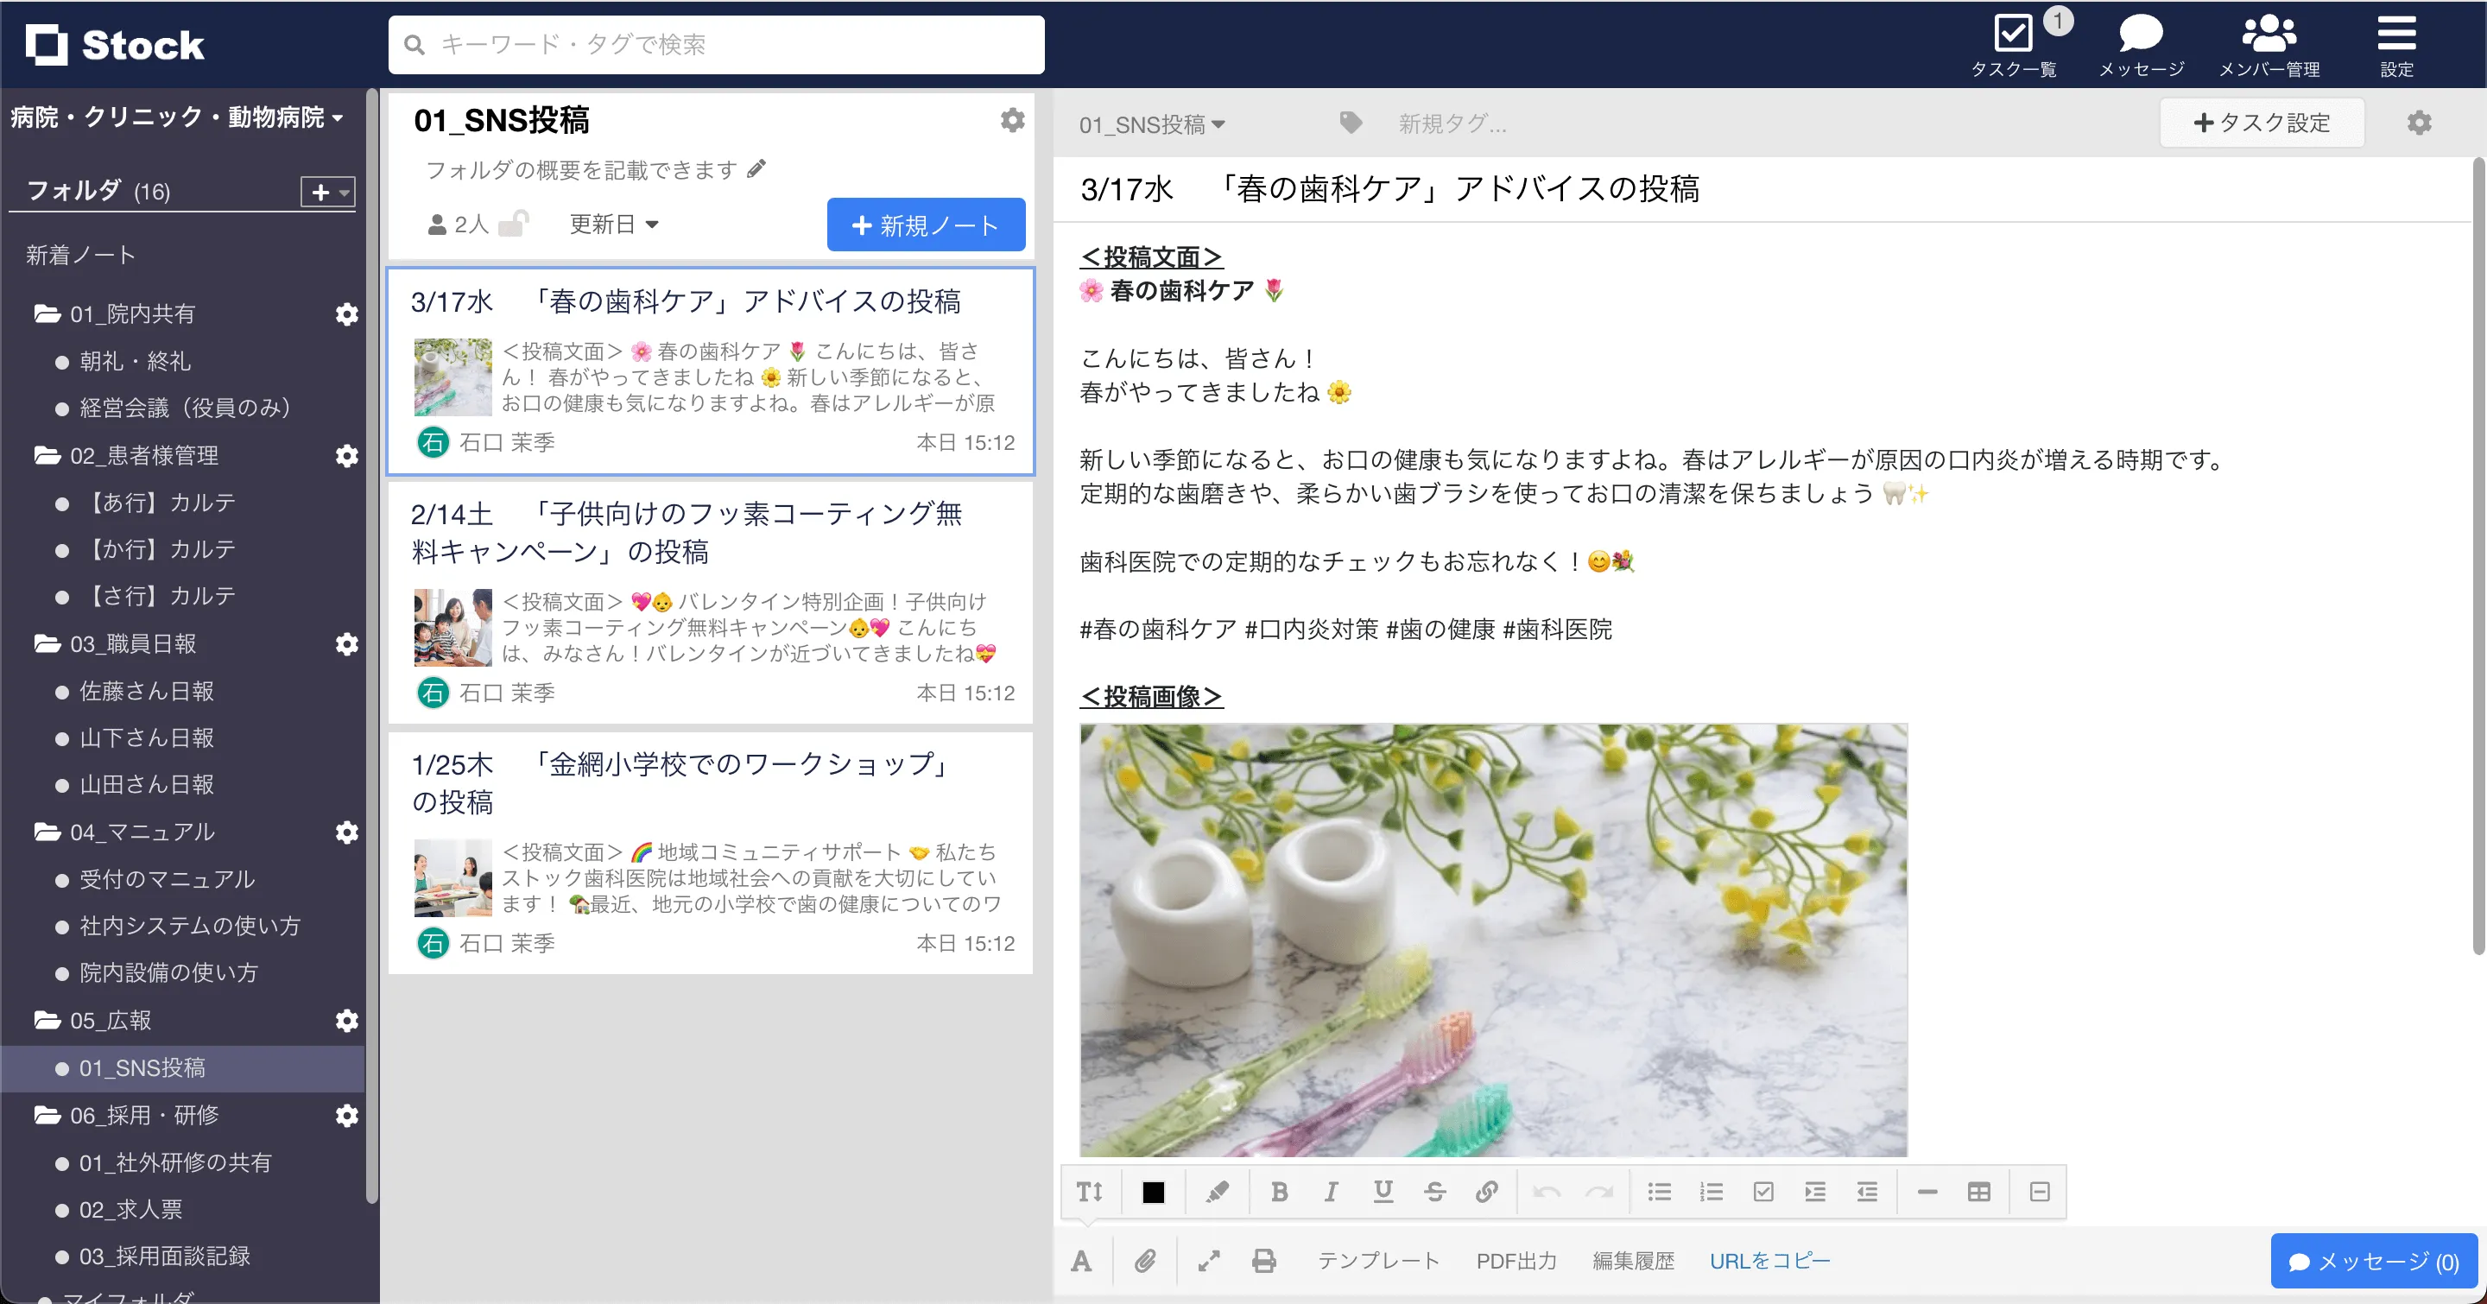This screenshot has width=2487, height=1304.
Task: Insert a hyperlink with link icon
Action: tap(1487, 1192)
